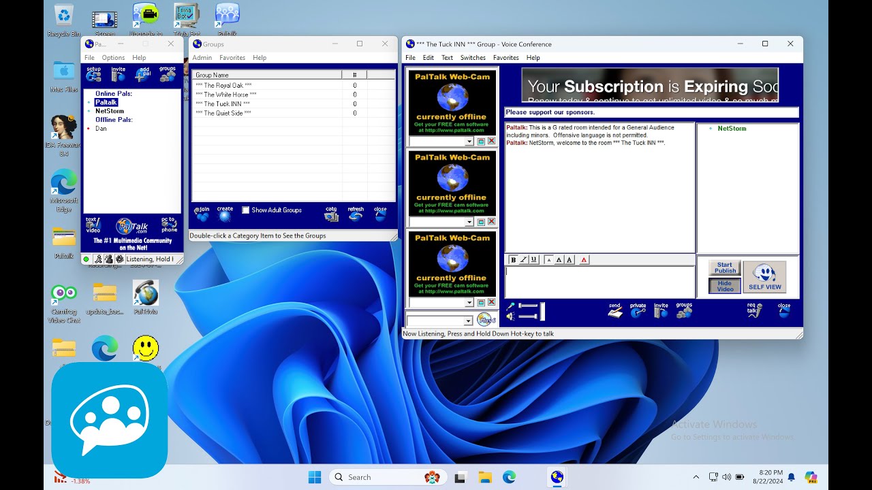This screenshot has height=490, width=872.
Task: Click the green online status indicator
Action: pyautogui.click(x=87, y=259)
